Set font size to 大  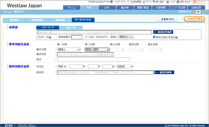[x=203, y=12]
